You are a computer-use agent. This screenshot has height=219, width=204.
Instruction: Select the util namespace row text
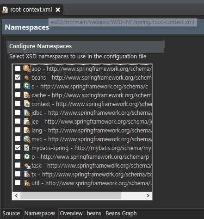point(92,183)
